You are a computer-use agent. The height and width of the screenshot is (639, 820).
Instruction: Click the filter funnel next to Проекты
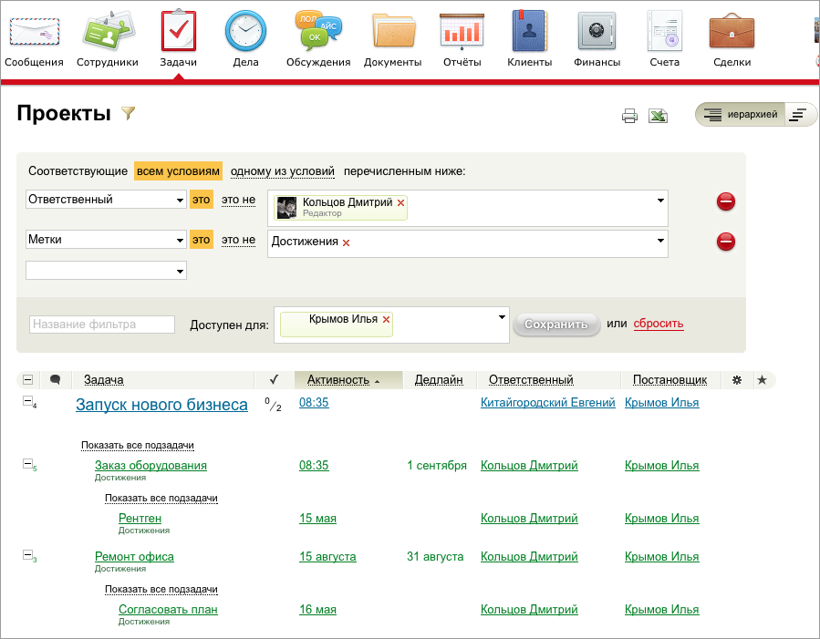129,114
